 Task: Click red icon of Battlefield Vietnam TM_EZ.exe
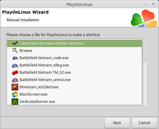(15, 73)
